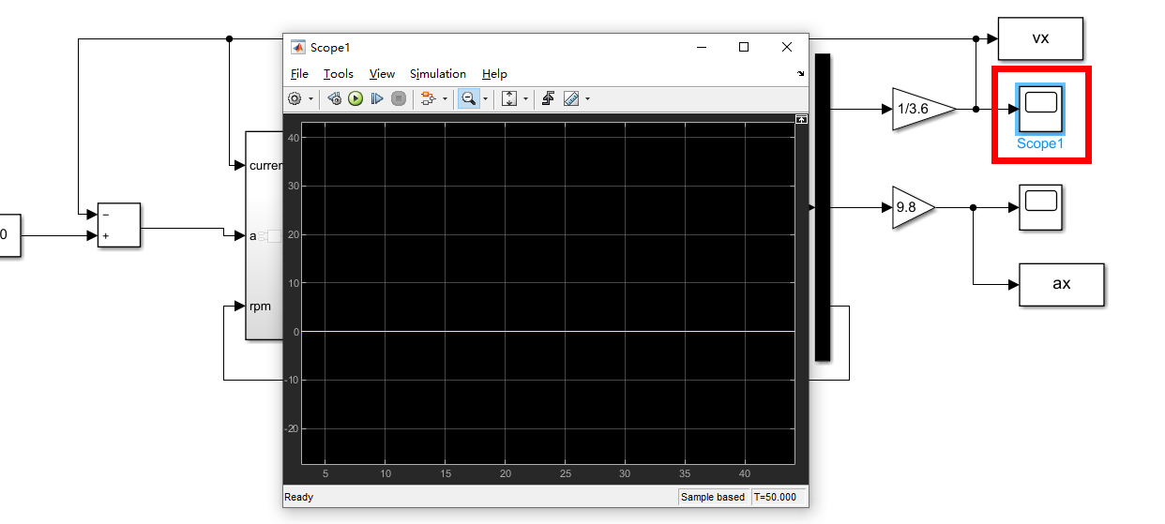Maximize the Scope1 window
1165x524 pixels.
click(x=744, y=47)
